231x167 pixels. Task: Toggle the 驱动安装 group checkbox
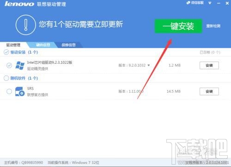click(x=6, y=52)
